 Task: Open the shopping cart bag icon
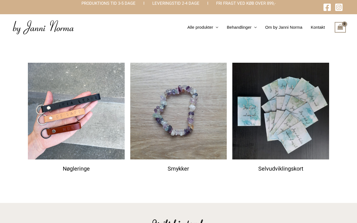340,27
